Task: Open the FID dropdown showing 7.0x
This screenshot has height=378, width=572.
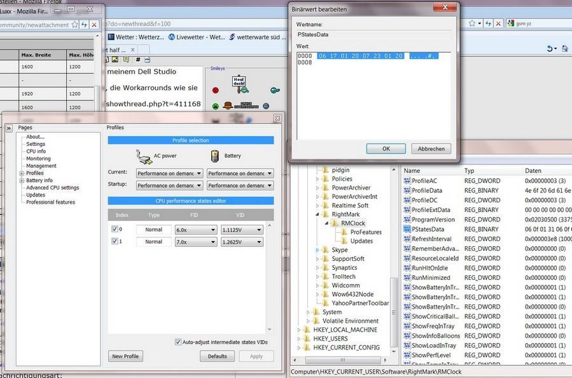Action: pos(196,242)
